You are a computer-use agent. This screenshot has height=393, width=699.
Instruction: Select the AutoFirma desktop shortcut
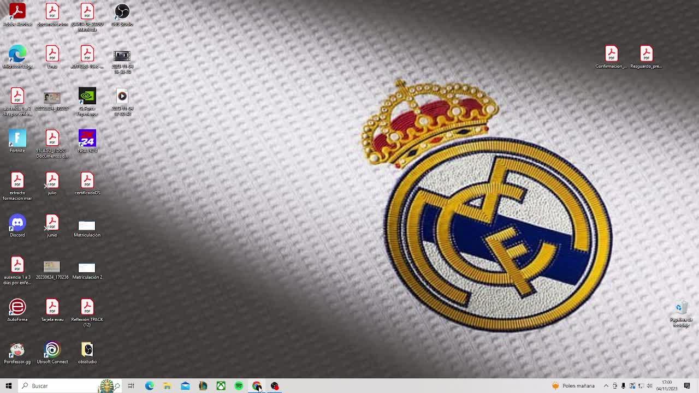[17, 310]
